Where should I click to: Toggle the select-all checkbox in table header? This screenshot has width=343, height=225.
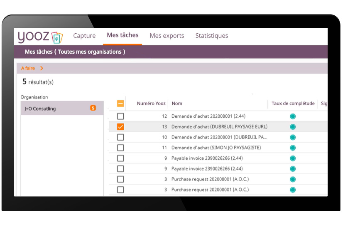pyautogui.click(x=120, y=104)
